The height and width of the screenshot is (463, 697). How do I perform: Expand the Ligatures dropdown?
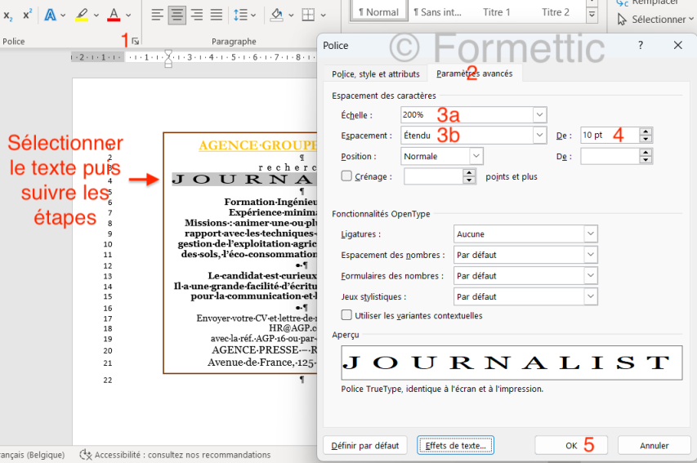pos(591,234)
